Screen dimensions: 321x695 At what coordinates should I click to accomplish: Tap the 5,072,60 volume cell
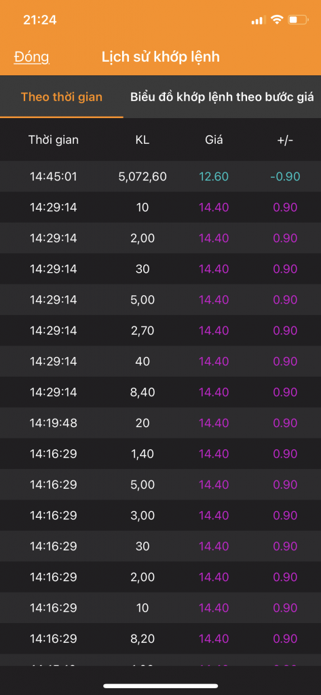pos(143,176)
